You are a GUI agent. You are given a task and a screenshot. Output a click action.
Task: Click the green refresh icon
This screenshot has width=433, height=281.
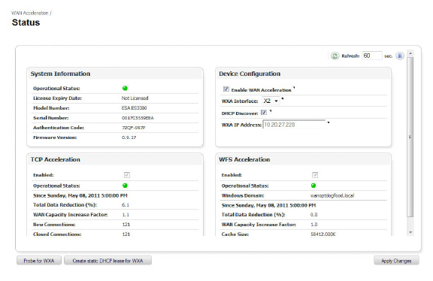click(335, 56)
